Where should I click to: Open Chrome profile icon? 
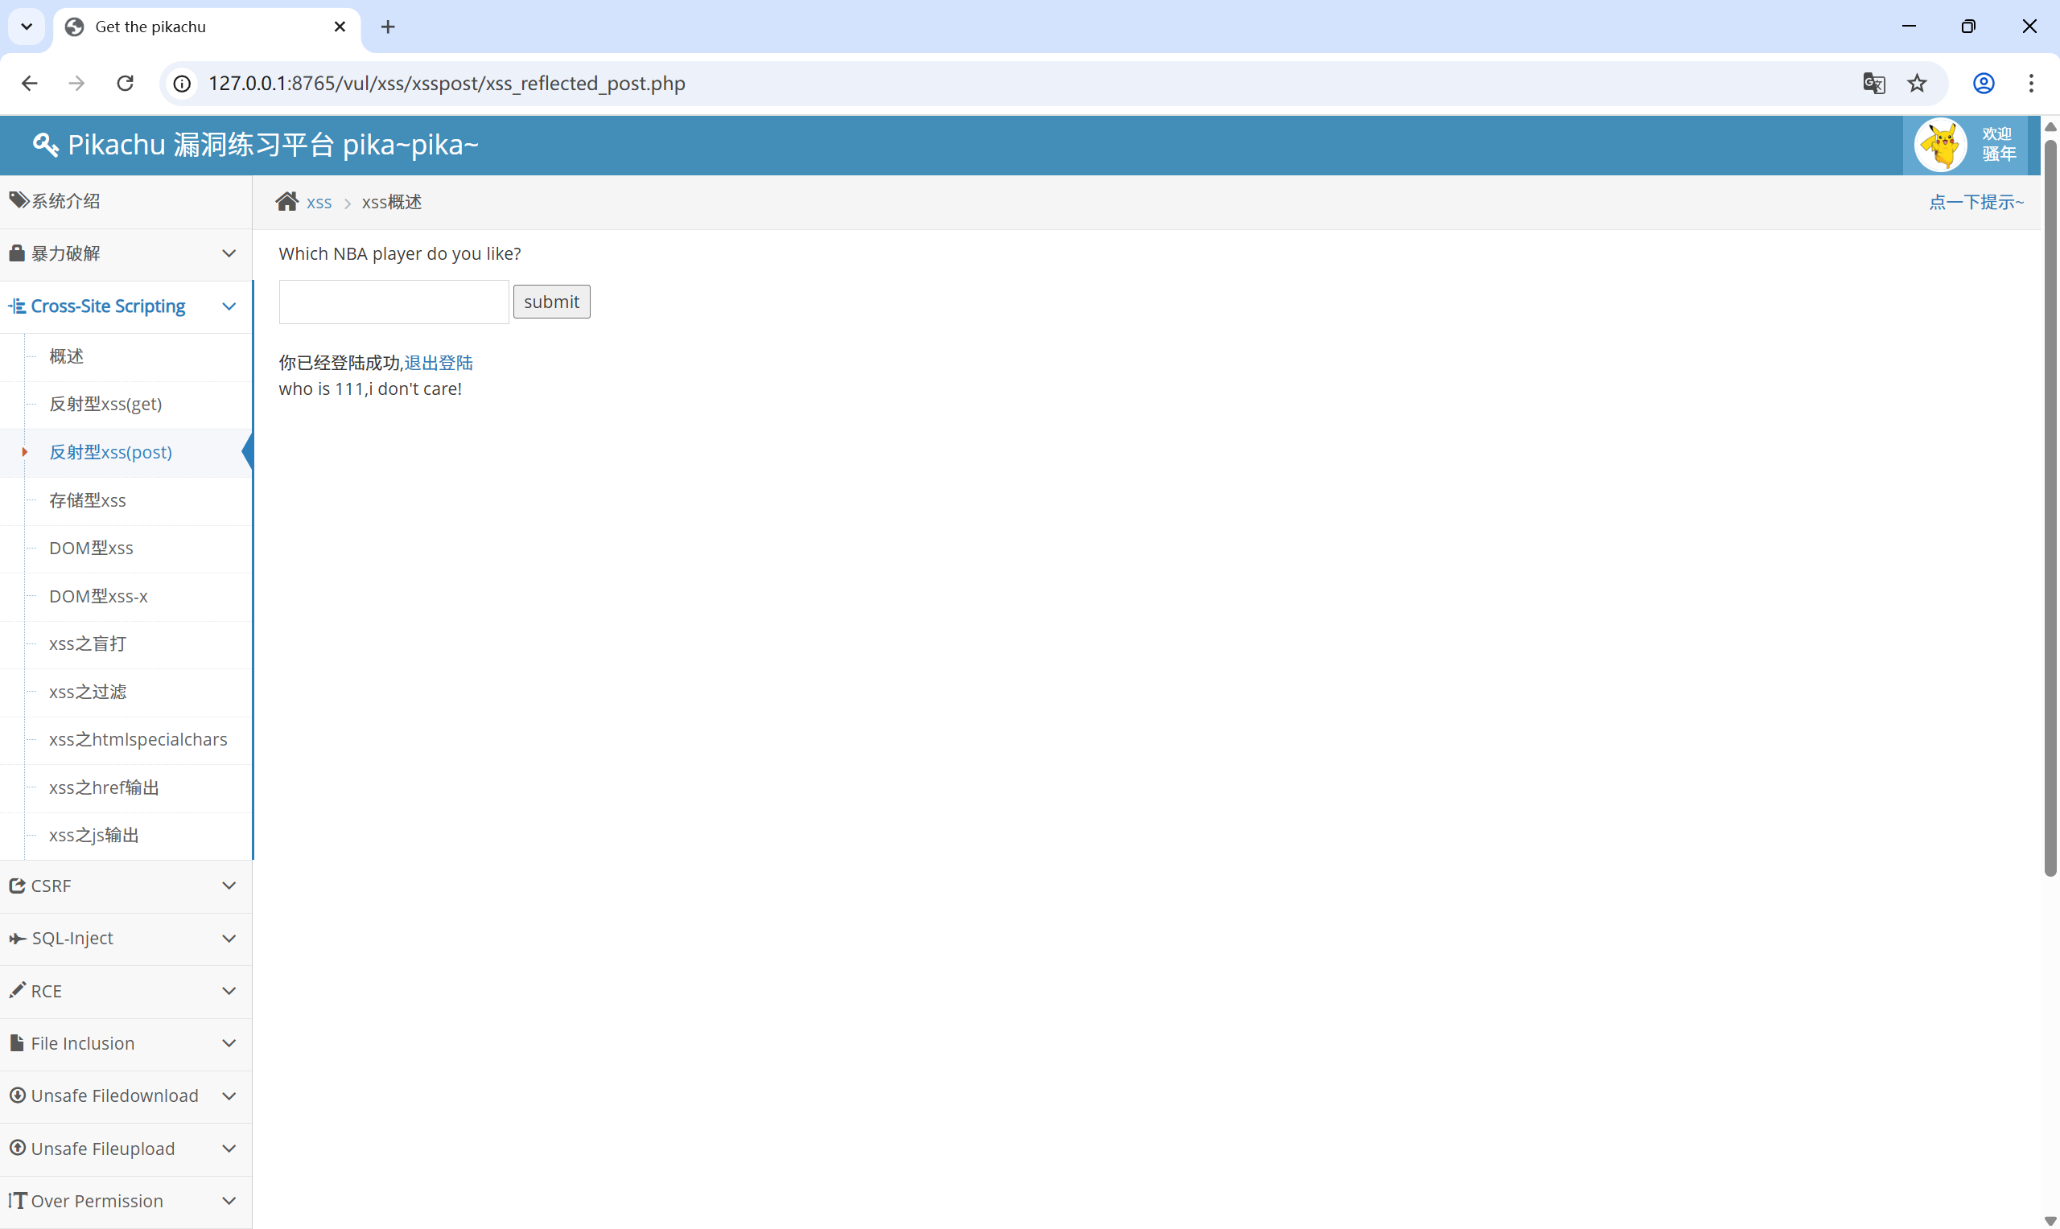[1983, 84]
